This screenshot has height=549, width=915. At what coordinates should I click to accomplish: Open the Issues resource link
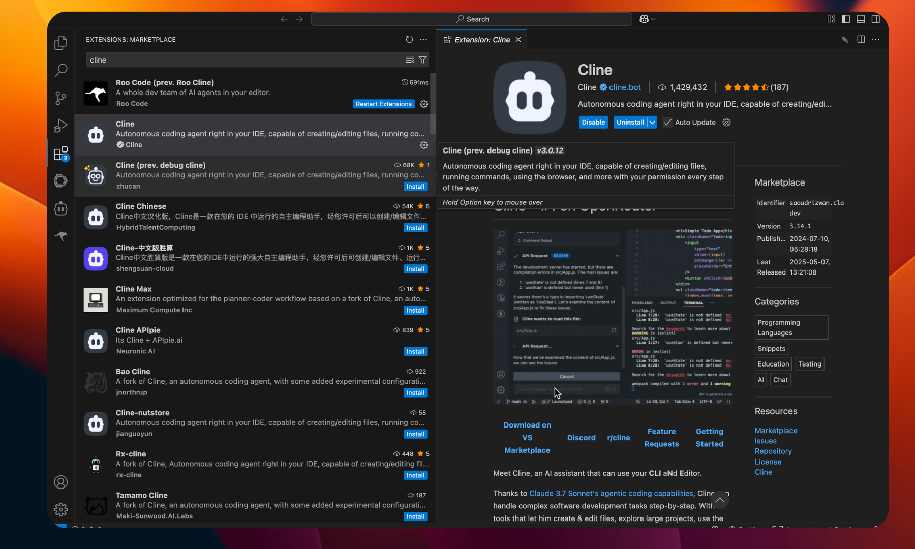[766, 441]
